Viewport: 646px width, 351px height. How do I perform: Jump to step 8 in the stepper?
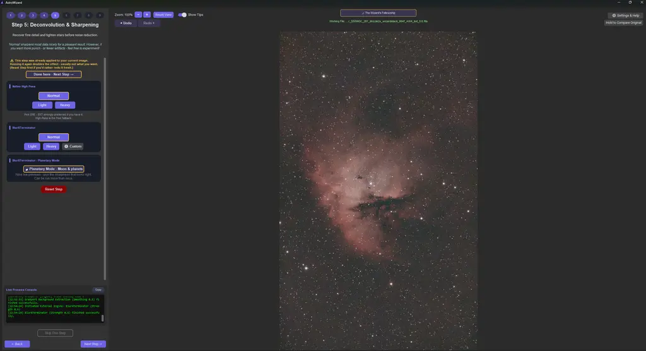88,15
